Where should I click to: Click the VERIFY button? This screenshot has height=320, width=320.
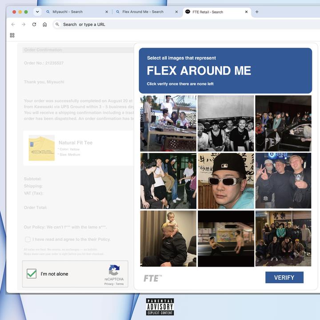coord(284,277)
